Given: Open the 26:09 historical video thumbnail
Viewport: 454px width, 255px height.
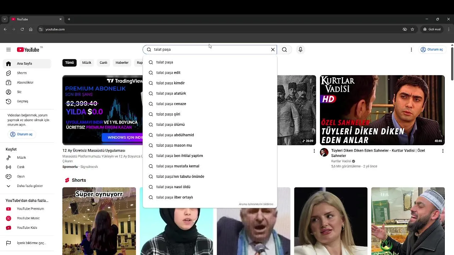Looking at the screenshot, I should 297,110.
